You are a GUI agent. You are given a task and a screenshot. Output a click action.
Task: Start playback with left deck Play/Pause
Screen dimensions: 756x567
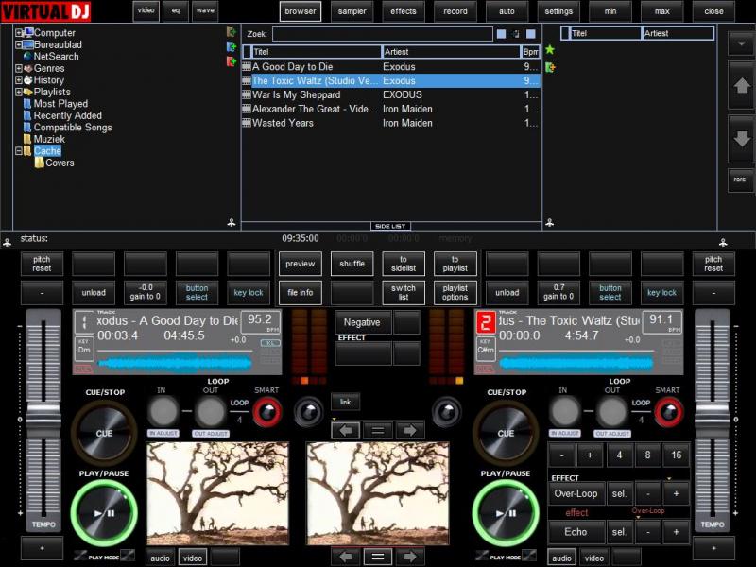(x=104, y=513)
